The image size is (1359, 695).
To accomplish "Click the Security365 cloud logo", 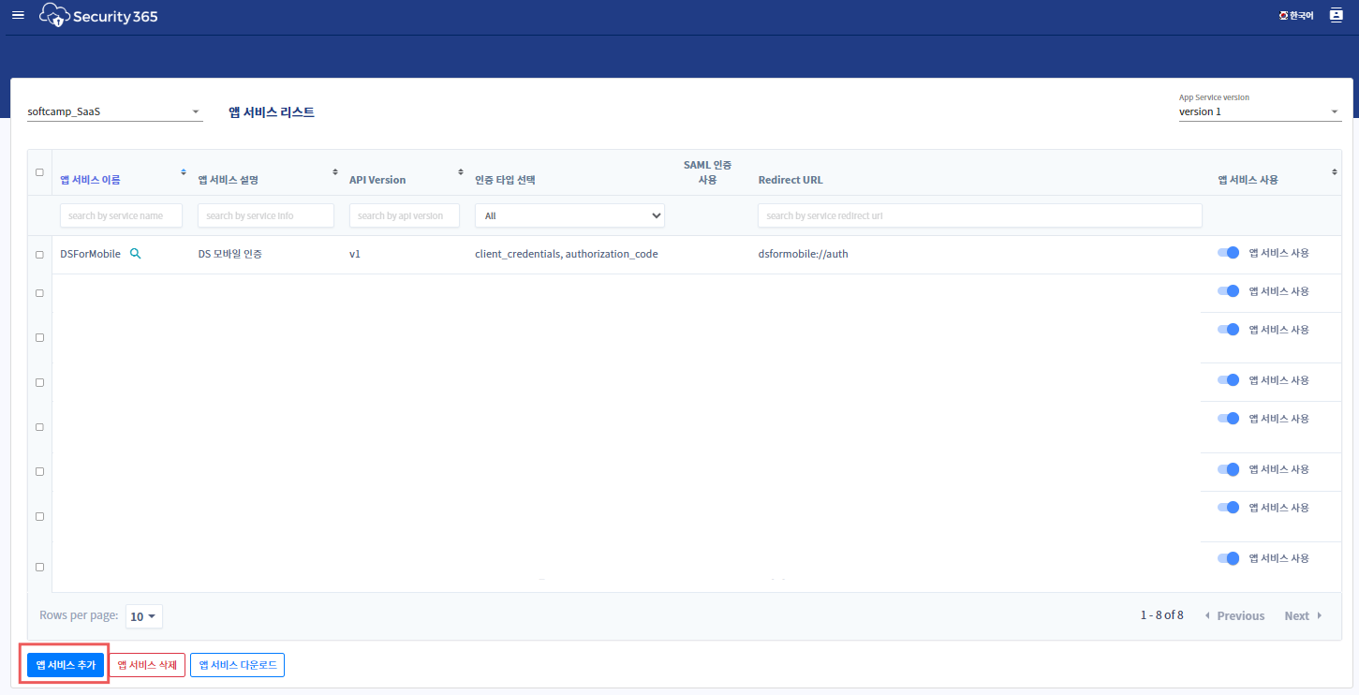I will pyautogui.click(x=55, y=15).
